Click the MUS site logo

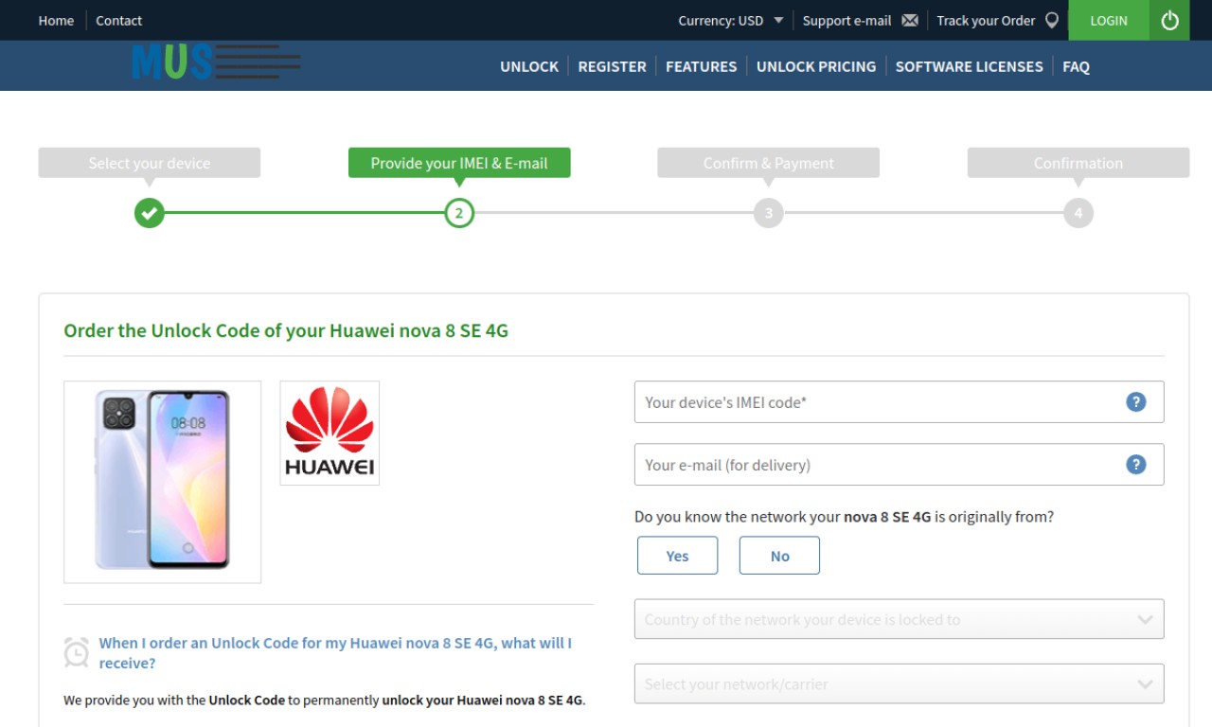coord(216,62)
